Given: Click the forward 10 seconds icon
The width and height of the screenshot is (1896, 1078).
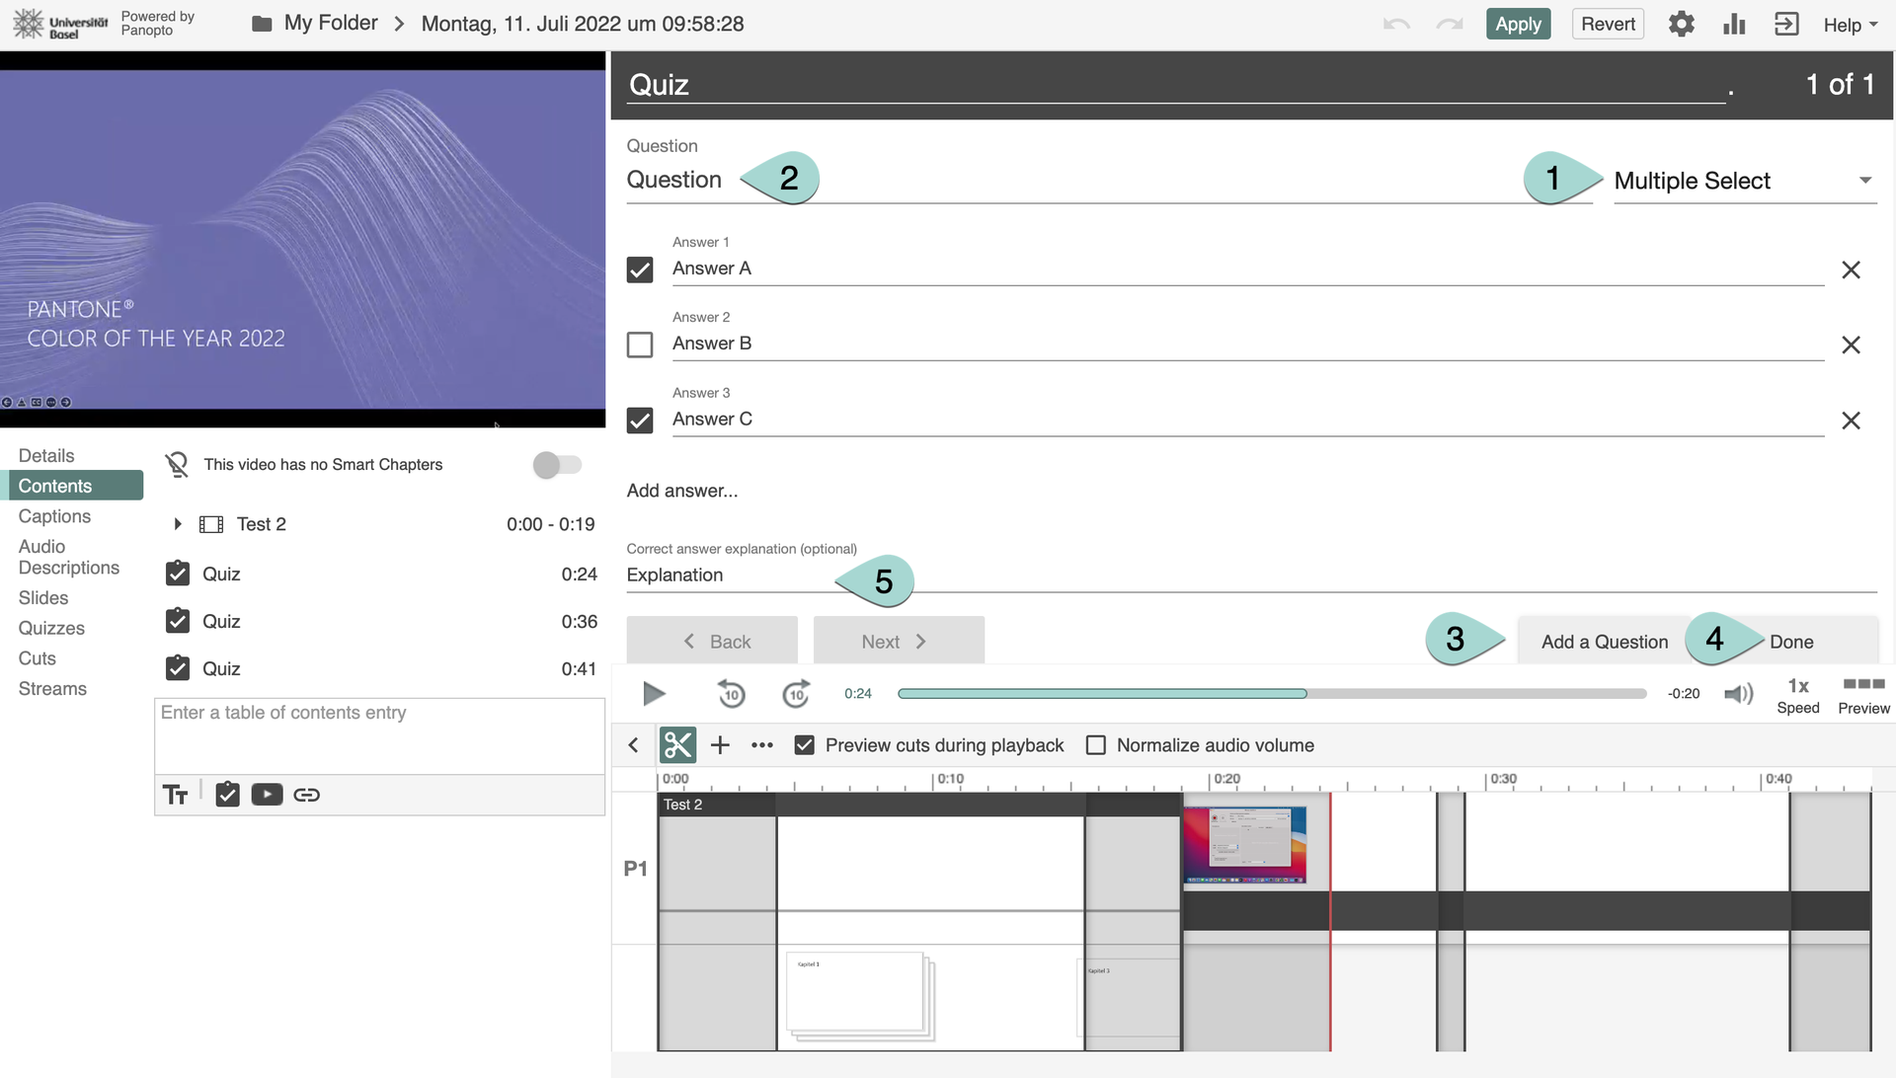Looking at the screenshot, I should click(x=796, y=694).
